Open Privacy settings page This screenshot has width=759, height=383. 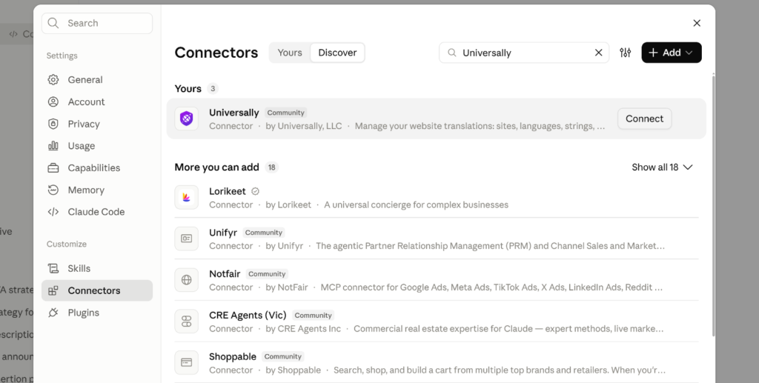pos(97,124)
